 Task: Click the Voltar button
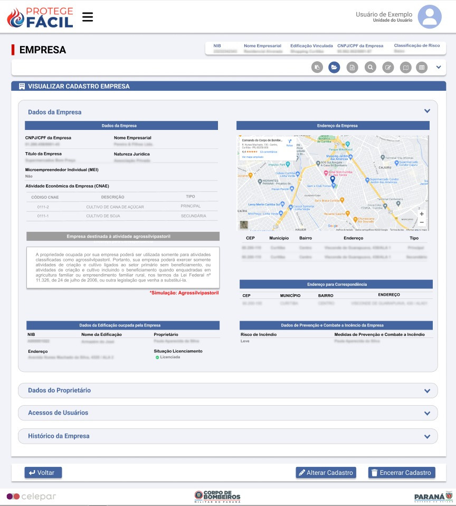pos(43,473)
